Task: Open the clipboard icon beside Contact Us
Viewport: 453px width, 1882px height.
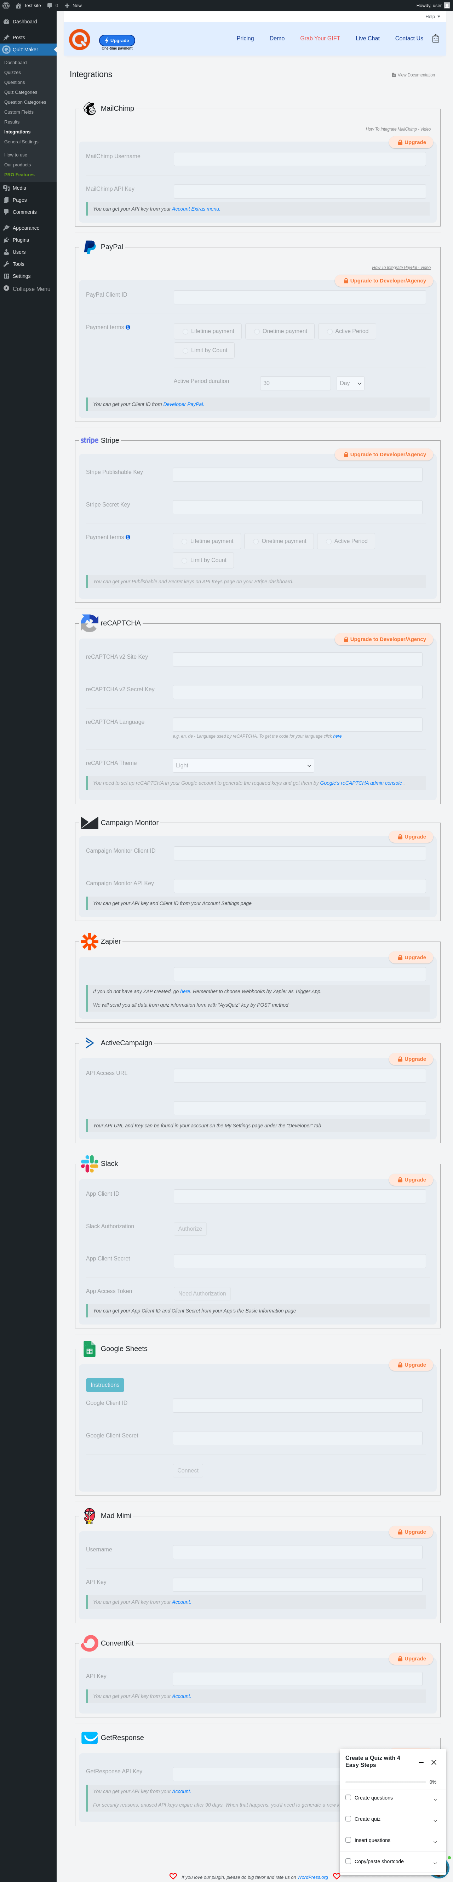Action: (x=435, y=39)
